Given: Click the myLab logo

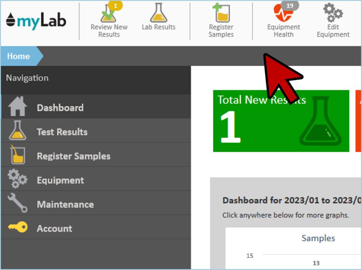Looking at the screenshot, I should point(36,21).
